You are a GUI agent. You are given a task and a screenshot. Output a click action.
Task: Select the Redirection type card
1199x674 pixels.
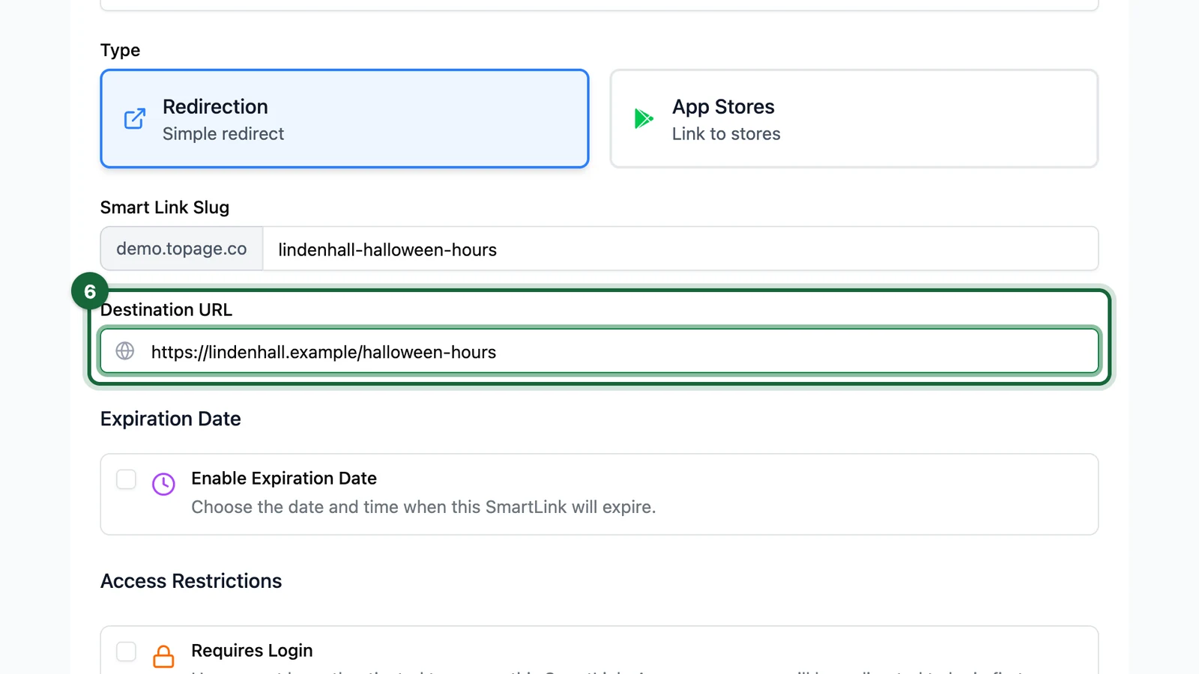345,118
